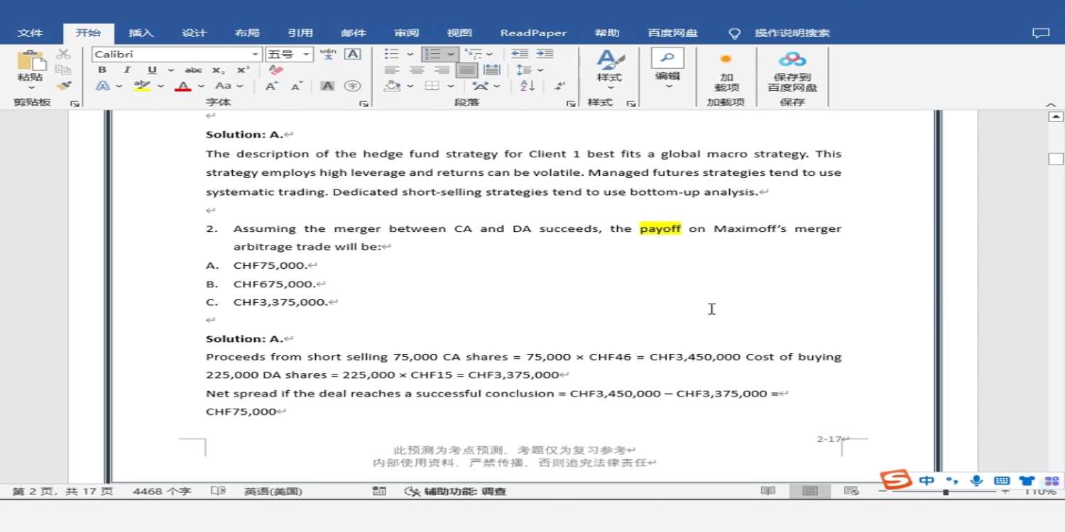This screenshot has width=1065, height=532.
Task: Align text to the right
Action: [442, 70]
